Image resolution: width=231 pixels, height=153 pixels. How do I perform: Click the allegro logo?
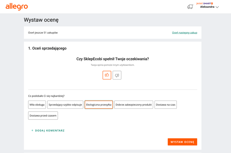(x=17, y=6)
